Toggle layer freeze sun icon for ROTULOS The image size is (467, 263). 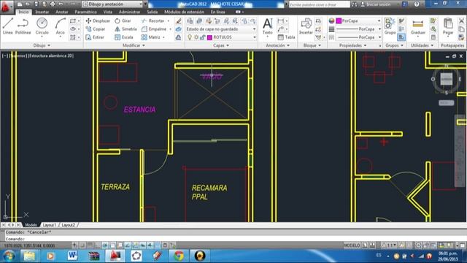tap(196, 37)
